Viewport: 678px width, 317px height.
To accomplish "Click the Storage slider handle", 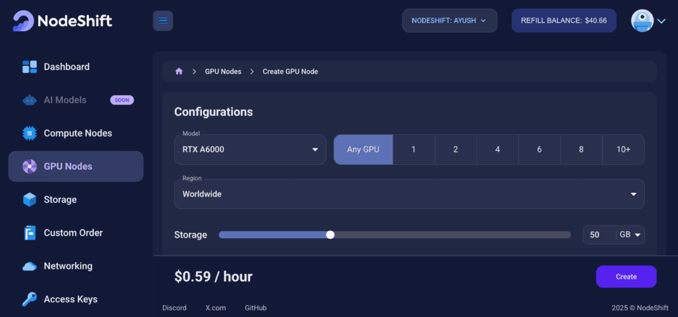I will (x=330, y=235).
